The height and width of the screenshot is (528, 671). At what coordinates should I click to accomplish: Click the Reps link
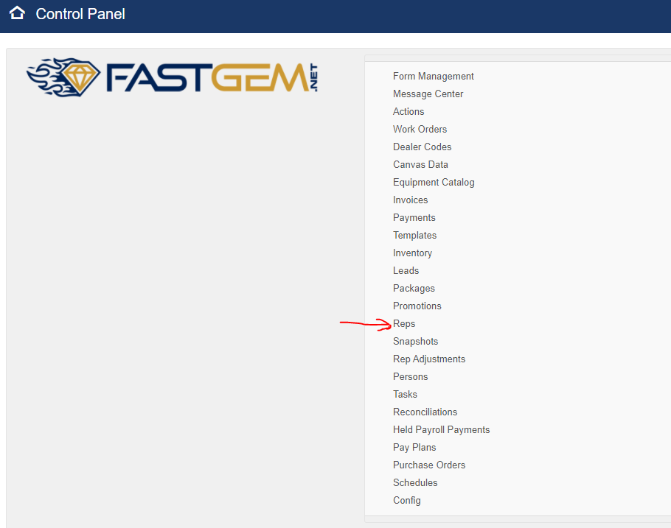(404, 323)
